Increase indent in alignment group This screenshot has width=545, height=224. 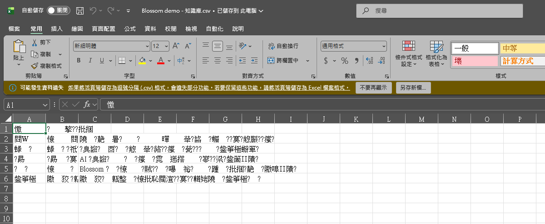point(254,60)
